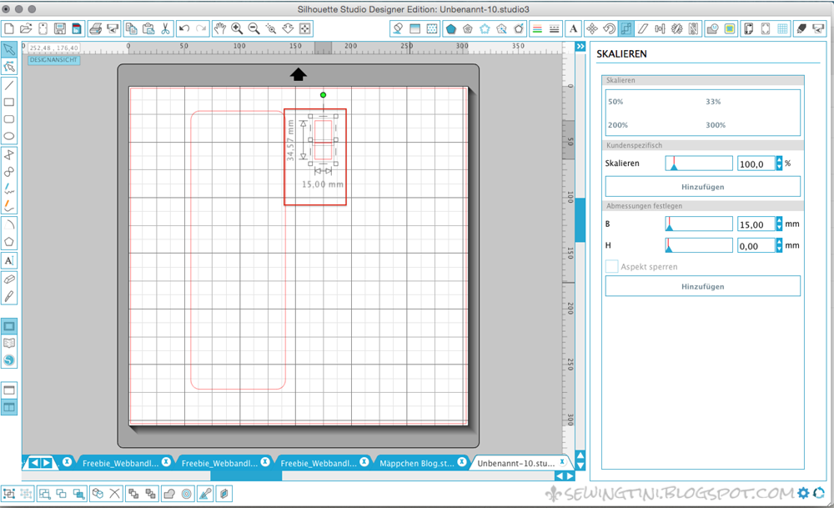
Task: Adjust the B width slider
Action: coord(698,224)
